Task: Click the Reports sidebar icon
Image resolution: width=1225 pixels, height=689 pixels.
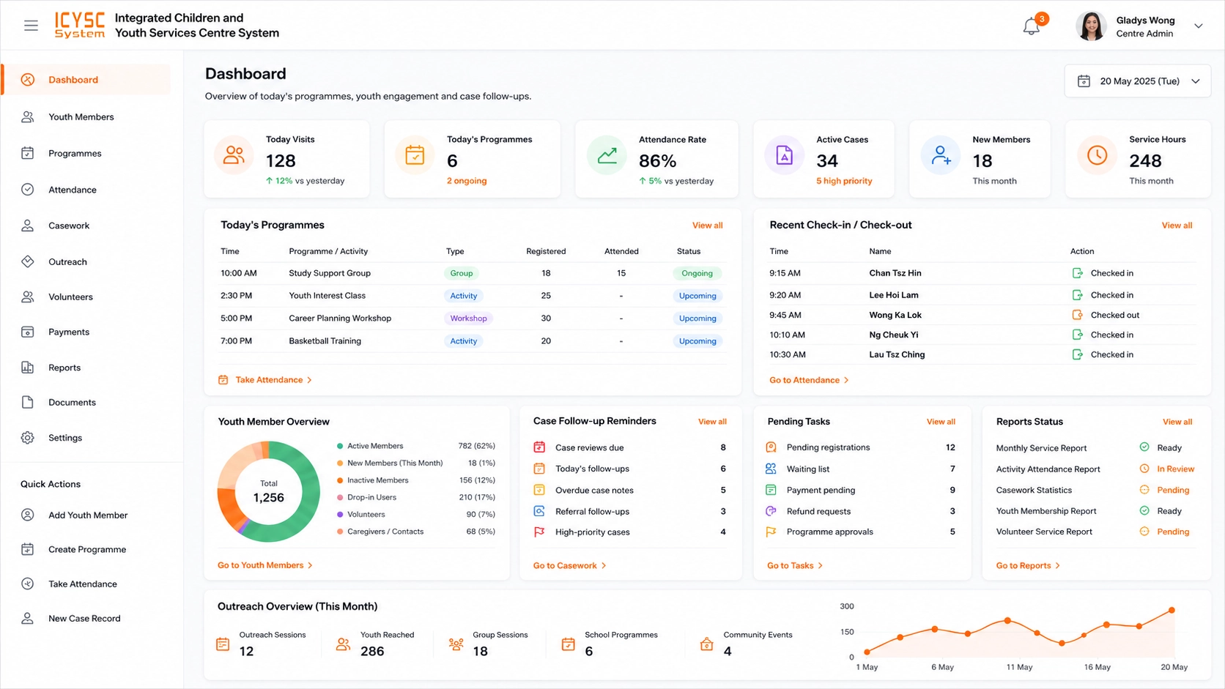Action: point(28,368)
